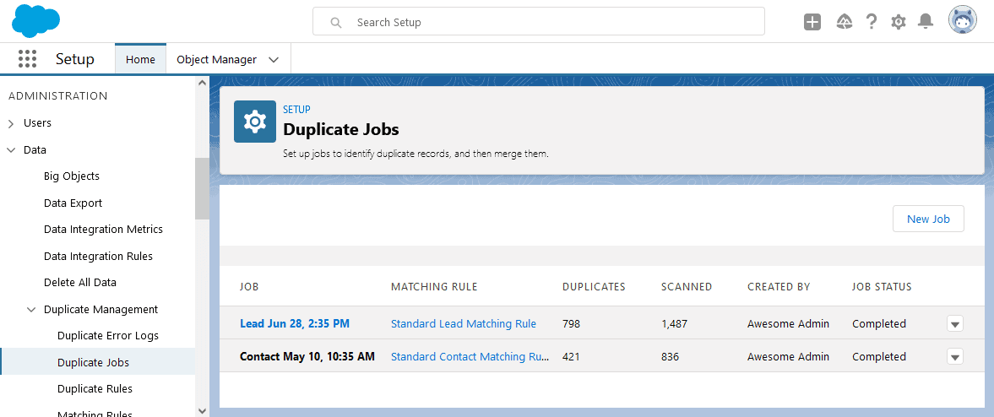Focus the Search Setup field
The width and height of the screenshot is (994, 417).
pos(538,22)
